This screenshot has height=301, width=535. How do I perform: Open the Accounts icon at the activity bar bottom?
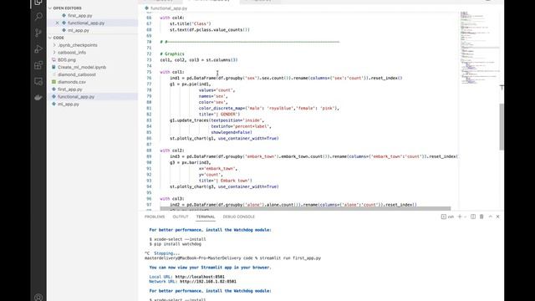[x=38, y=298]
